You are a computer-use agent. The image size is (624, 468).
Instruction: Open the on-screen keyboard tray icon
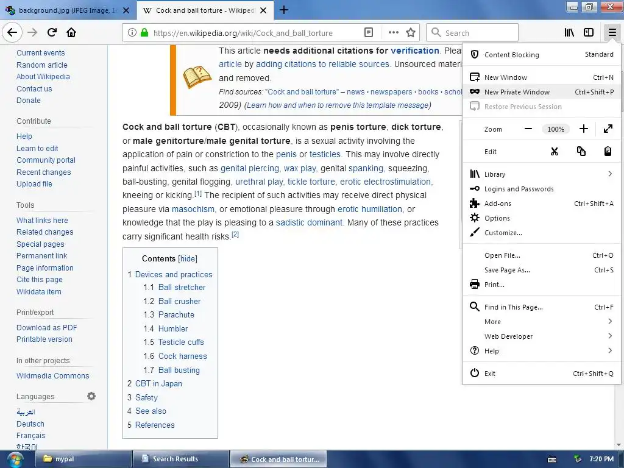pos(552,459)
